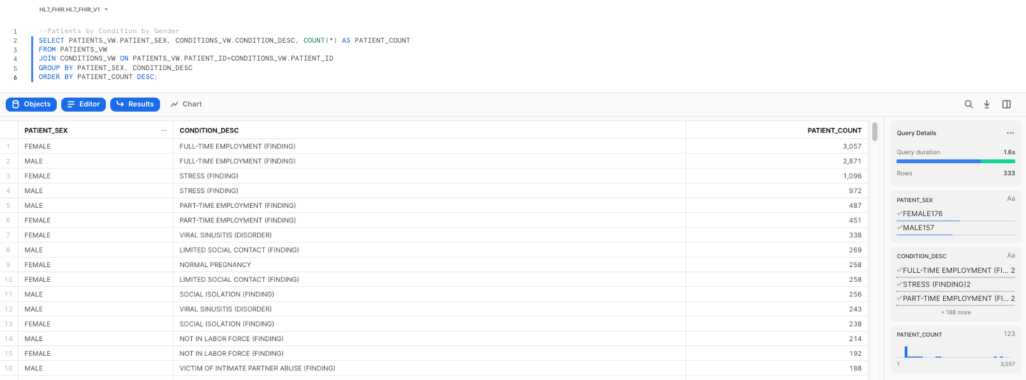Viewport: 1026px width, 380px height.
Task: Filter by FEMALE in PATIENT_SEX panel
Action: [x=922, y=214]
